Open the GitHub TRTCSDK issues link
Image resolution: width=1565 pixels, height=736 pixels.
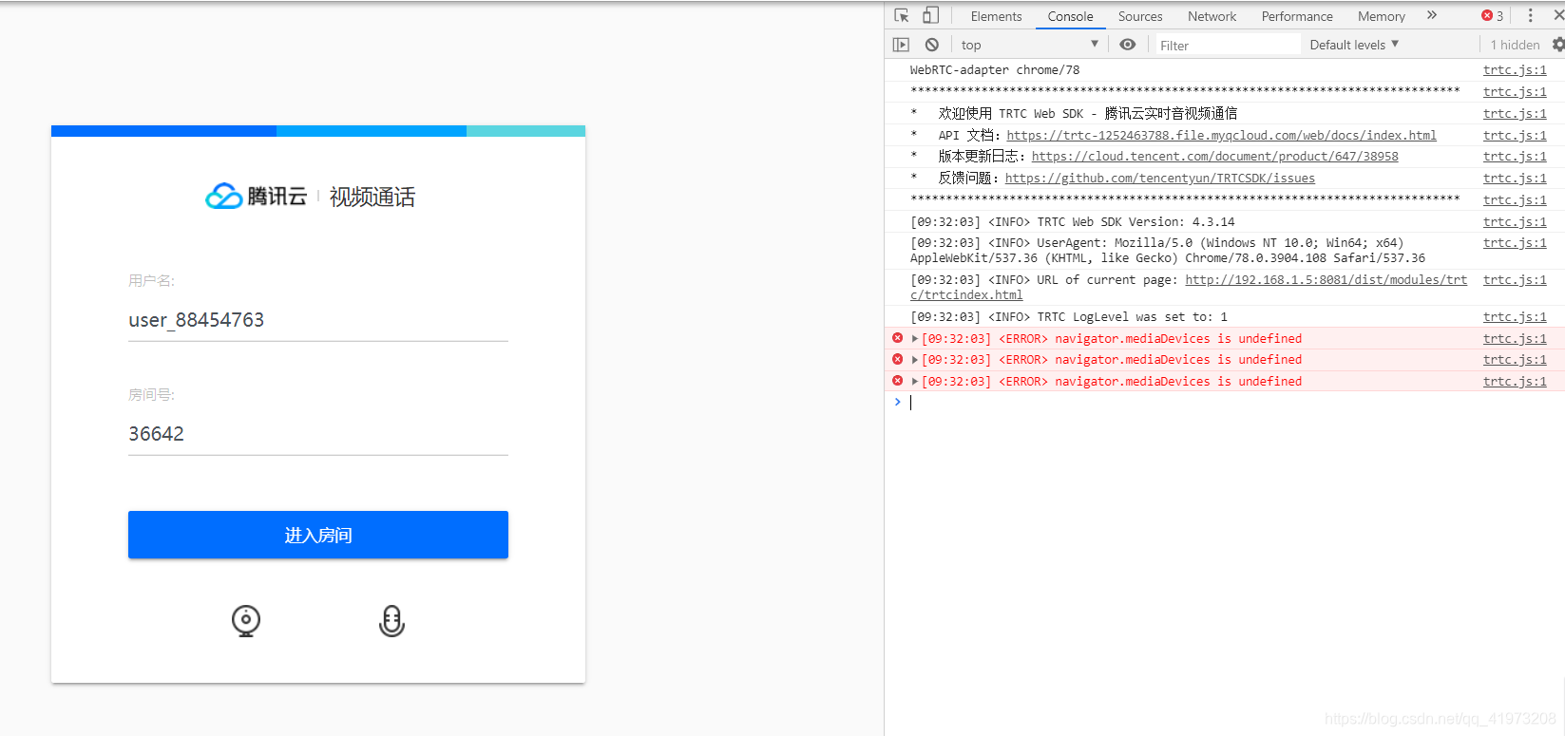click(1159, 179)
